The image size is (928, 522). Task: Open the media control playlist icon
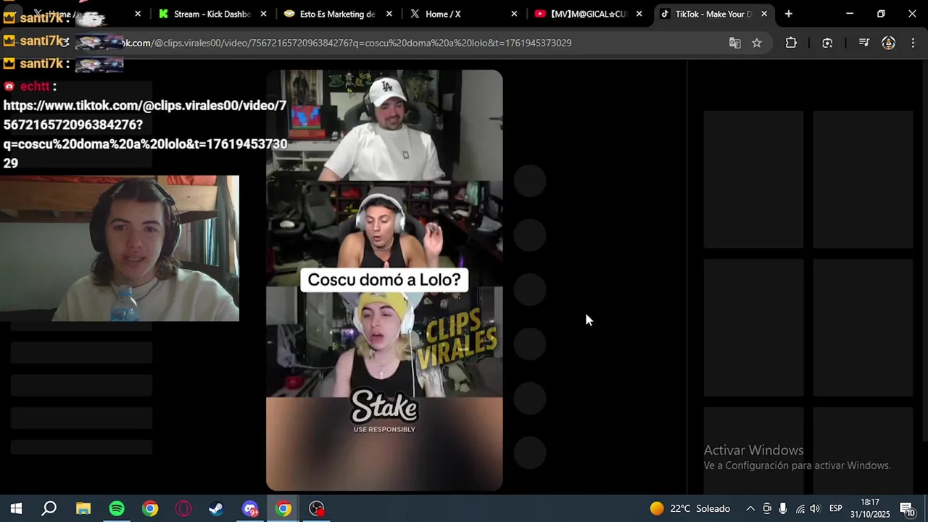863,43
